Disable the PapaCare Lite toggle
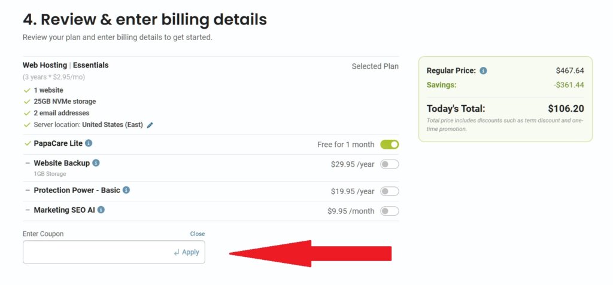The image size is (613, 285). (389, 144)
